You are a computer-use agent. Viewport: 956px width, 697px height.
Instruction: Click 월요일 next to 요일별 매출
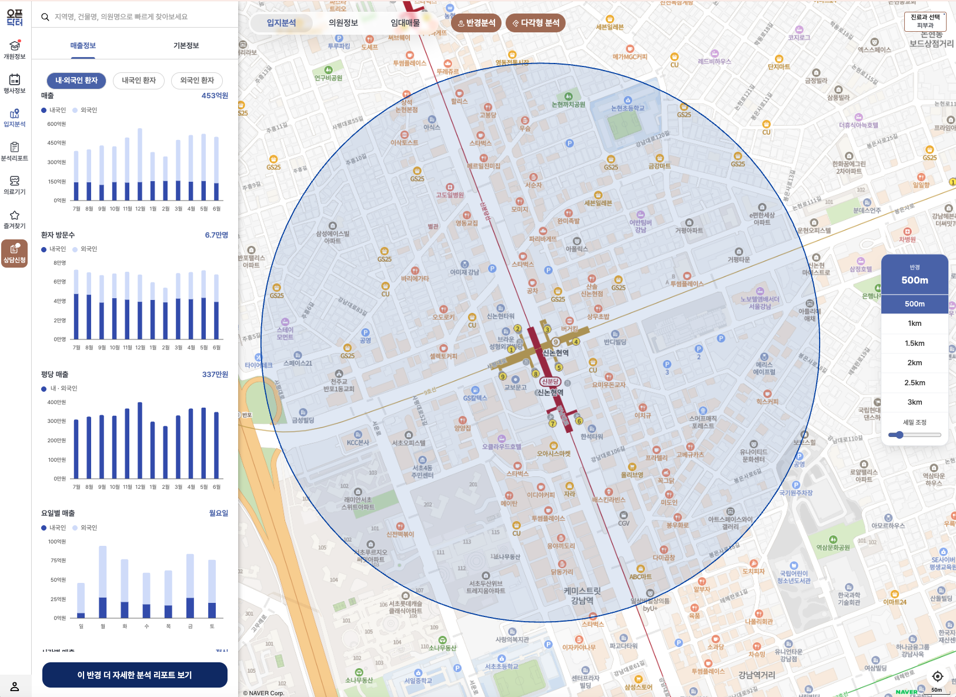[219, 513]
